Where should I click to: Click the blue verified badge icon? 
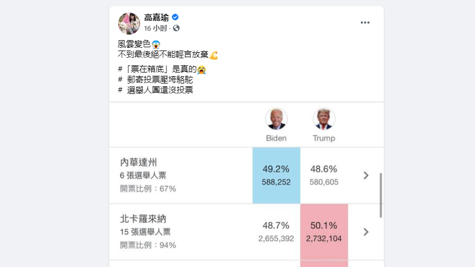(x=175, y=18)
